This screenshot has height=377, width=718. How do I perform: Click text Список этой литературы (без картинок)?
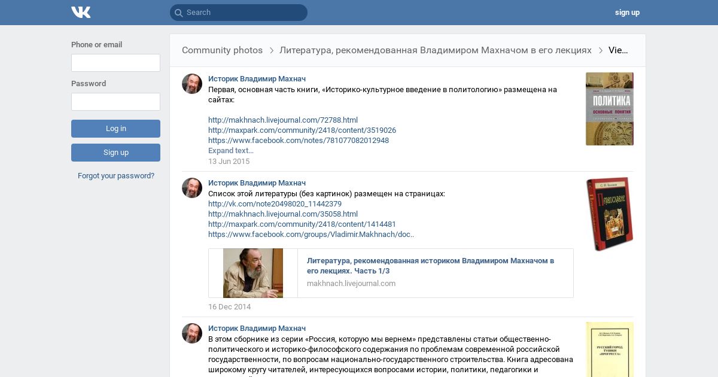[327, 194]
